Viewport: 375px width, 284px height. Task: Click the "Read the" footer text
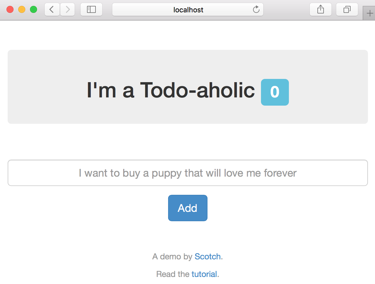click(x=173, y=274)
